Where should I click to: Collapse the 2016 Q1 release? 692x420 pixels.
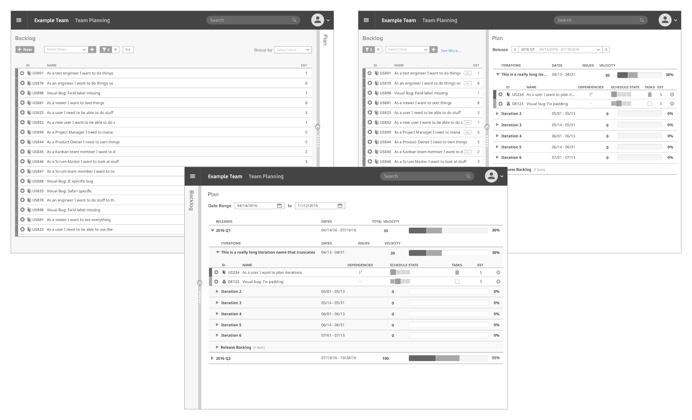click(212, 231)
